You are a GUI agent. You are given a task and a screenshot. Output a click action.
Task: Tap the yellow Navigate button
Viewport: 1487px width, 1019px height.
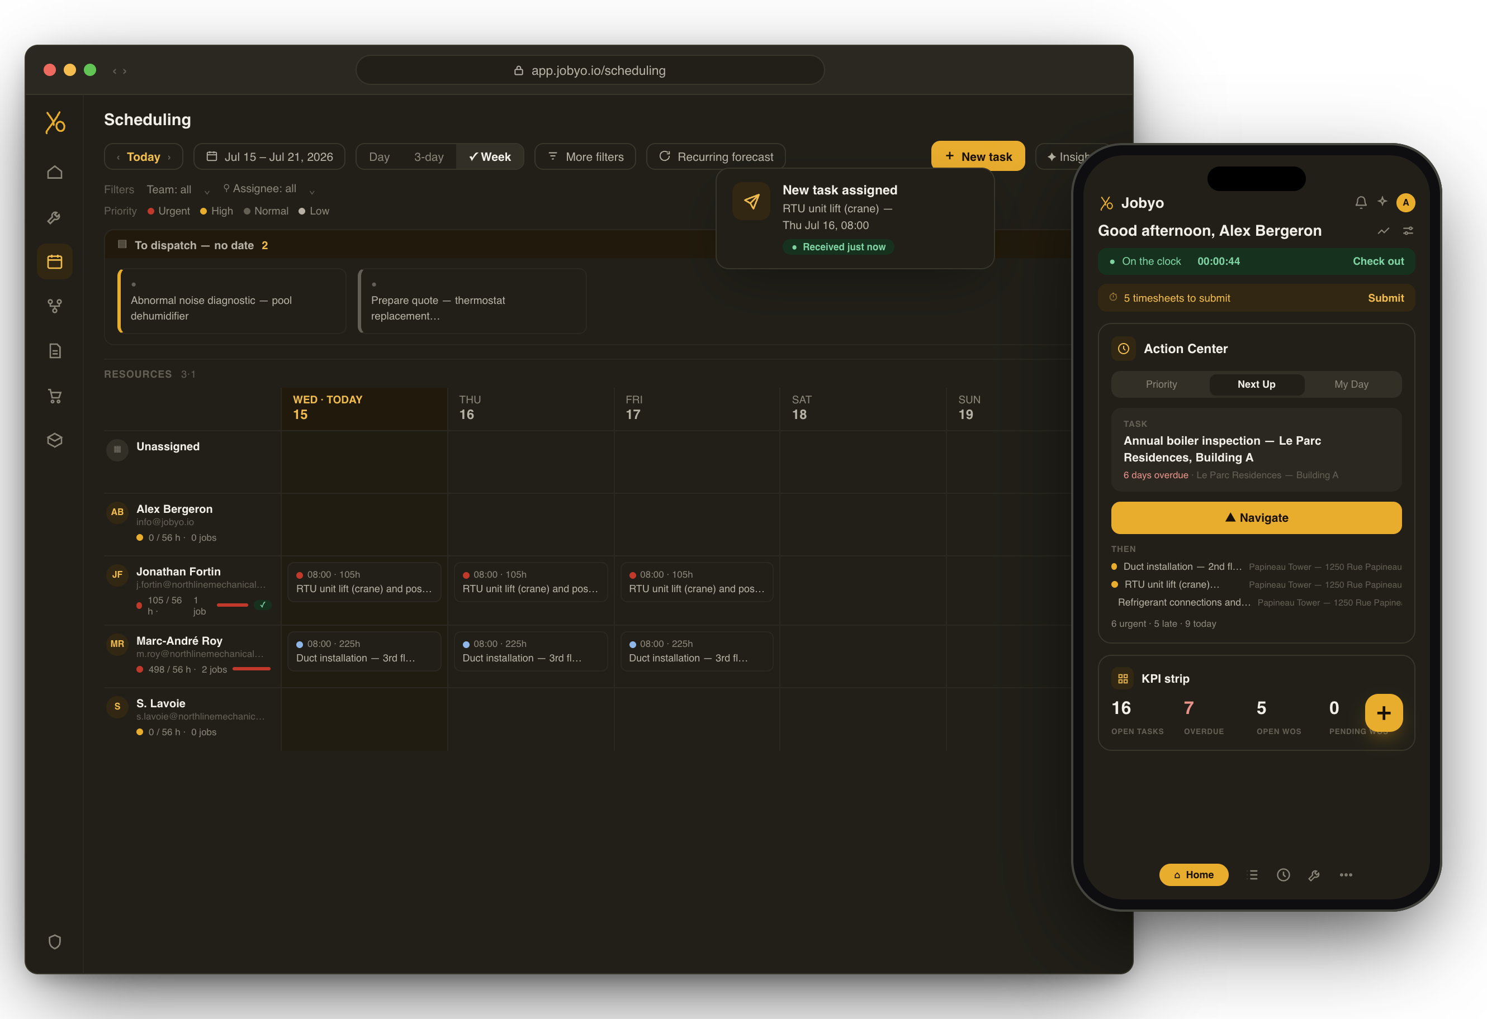(x=1256, y=517)
